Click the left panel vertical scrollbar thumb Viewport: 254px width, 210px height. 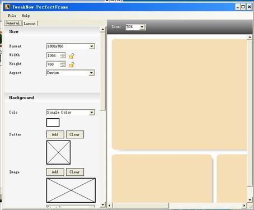(103, 71)
